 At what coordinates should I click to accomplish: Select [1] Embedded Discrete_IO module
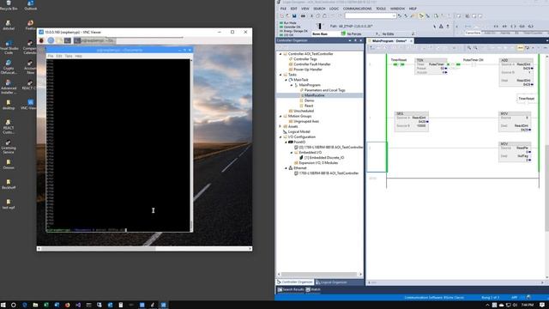coord(324,158)
